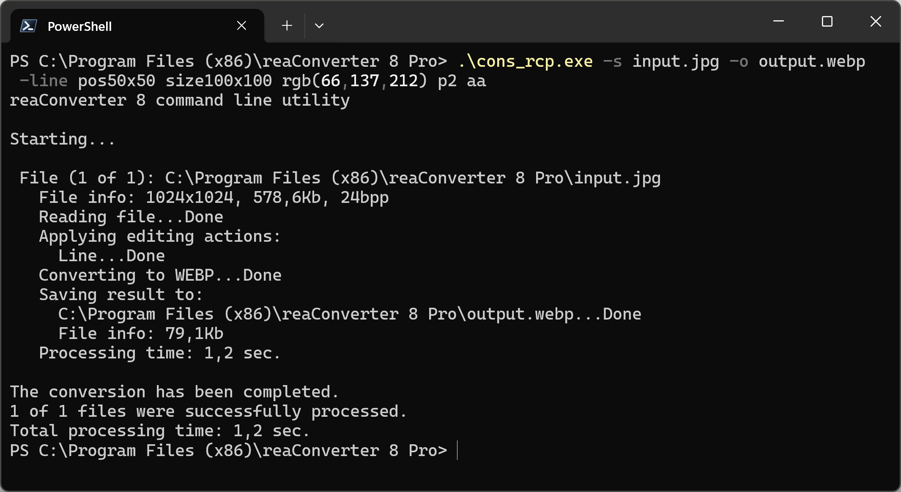Click the "Starting..." output line
Viewport: 901px width, 492px height.
[x=63, y=139]
